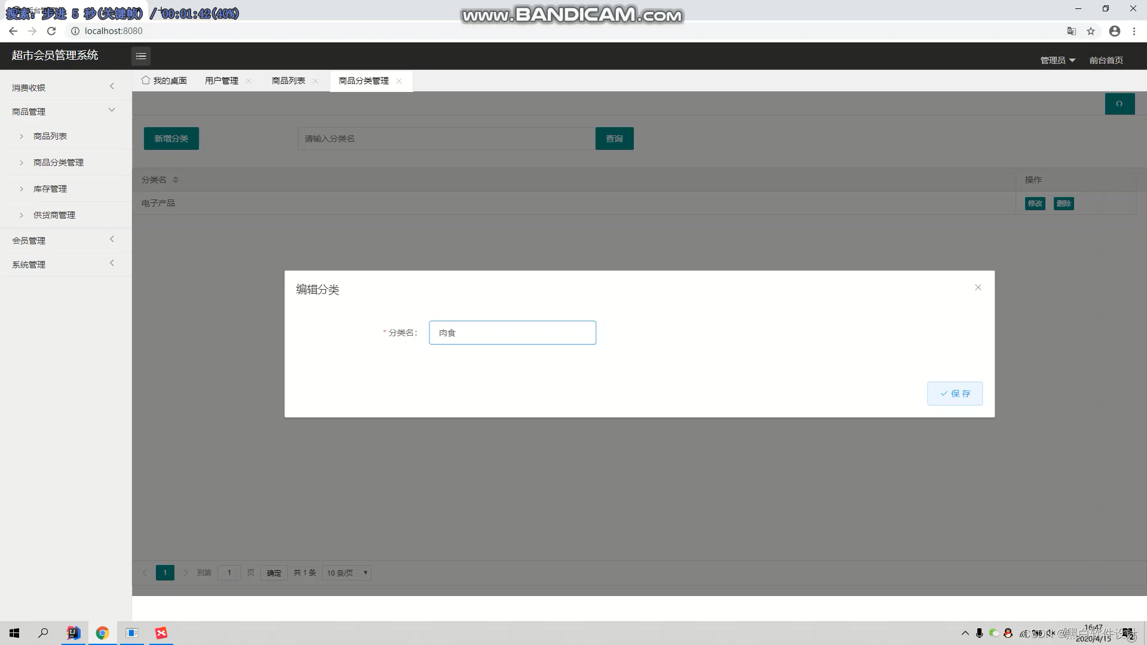This screenshot has width=1147, height=645.
Task: Collapse the 商品管理 sidebar menu
Action: (66, 111)
